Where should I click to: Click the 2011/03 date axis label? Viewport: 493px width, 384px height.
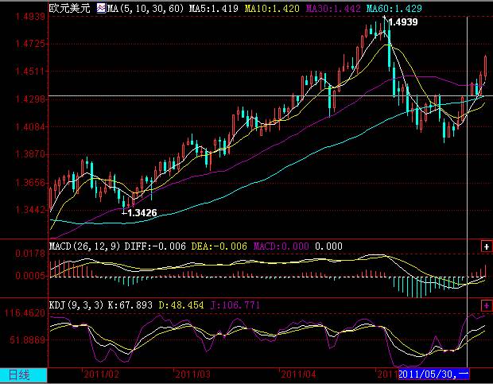[192, 374]
